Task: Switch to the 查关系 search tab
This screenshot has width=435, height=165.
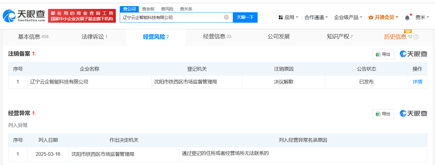Action: coord(186,9)
